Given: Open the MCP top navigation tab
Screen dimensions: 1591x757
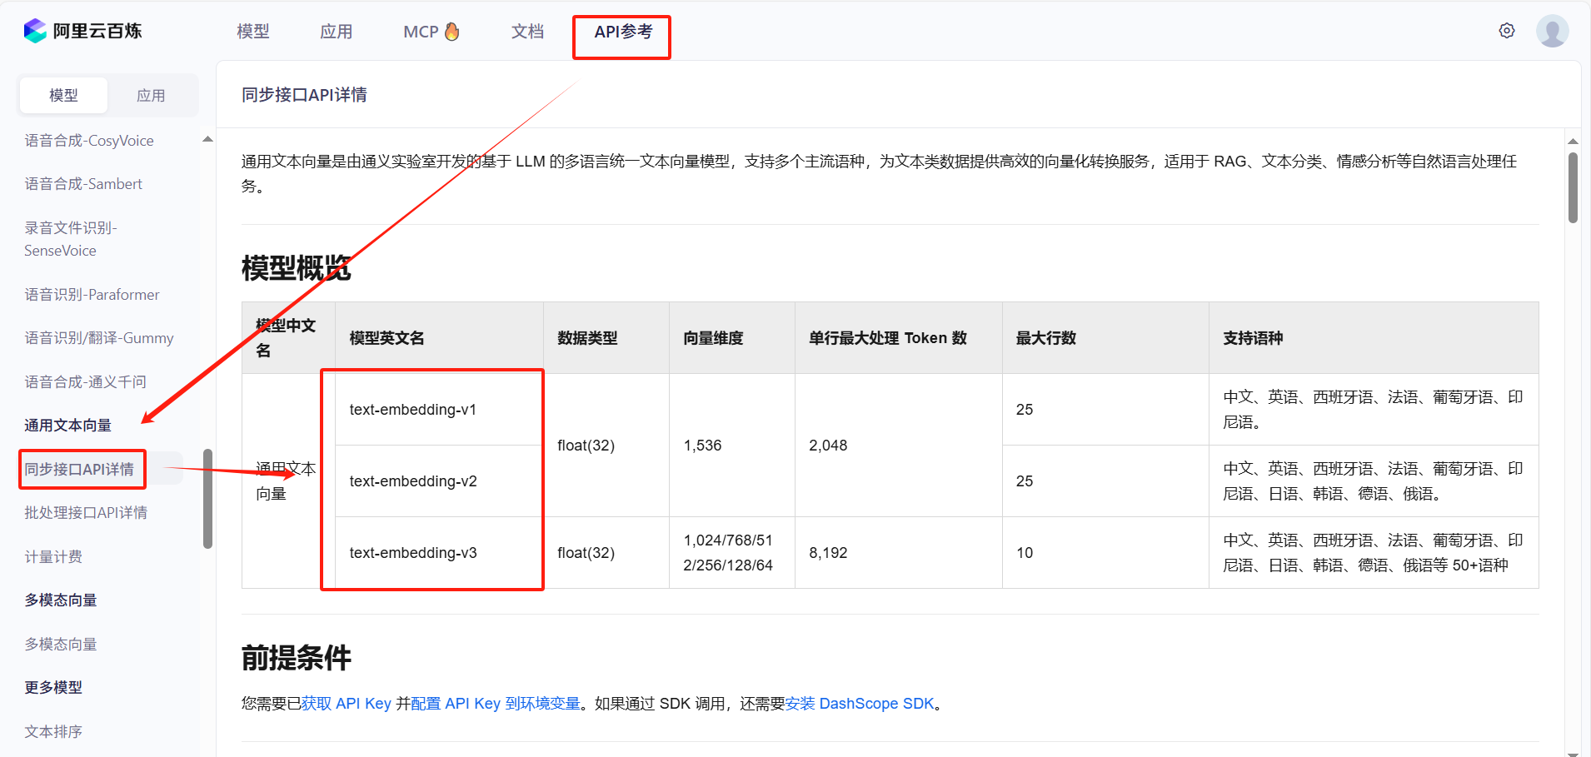Looking at the screenshot, I should 421,32.
